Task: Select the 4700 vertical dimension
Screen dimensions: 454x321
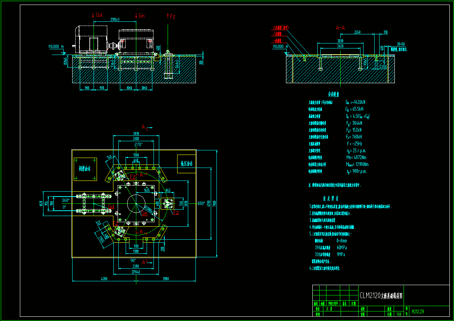Action: click(x=208, y=203)
